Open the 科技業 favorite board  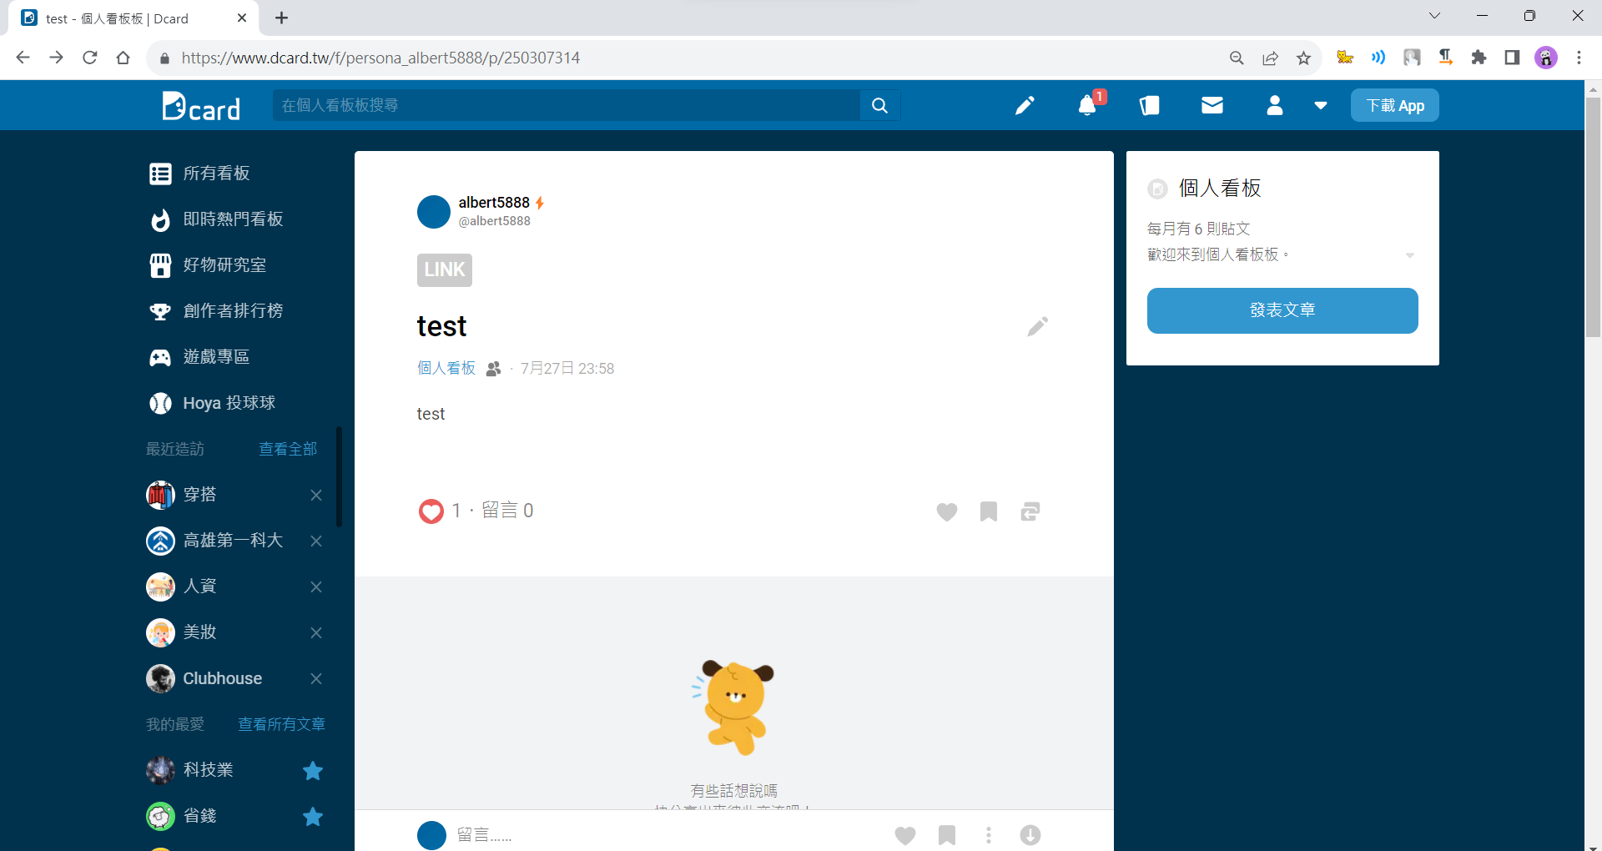pyautogui.click(x=190, y=770)
